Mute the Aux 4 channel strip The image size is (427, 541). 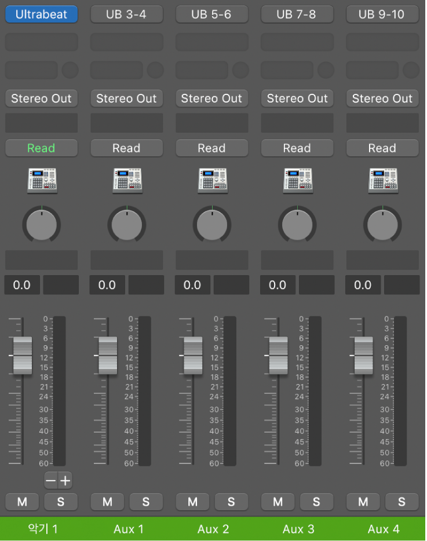363,501
